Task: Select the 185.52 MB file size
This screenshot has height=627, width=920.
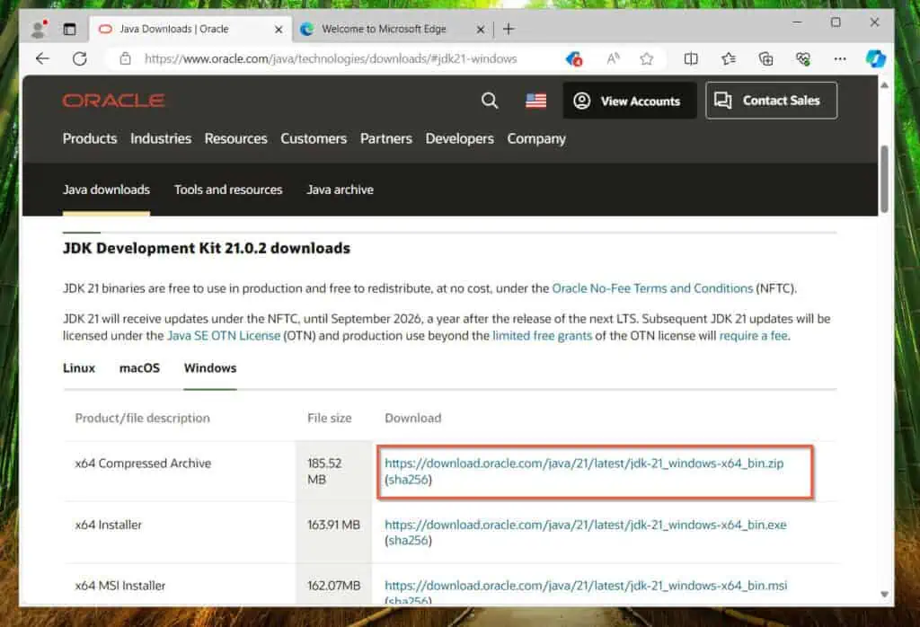Action: [x=324, y=472]
